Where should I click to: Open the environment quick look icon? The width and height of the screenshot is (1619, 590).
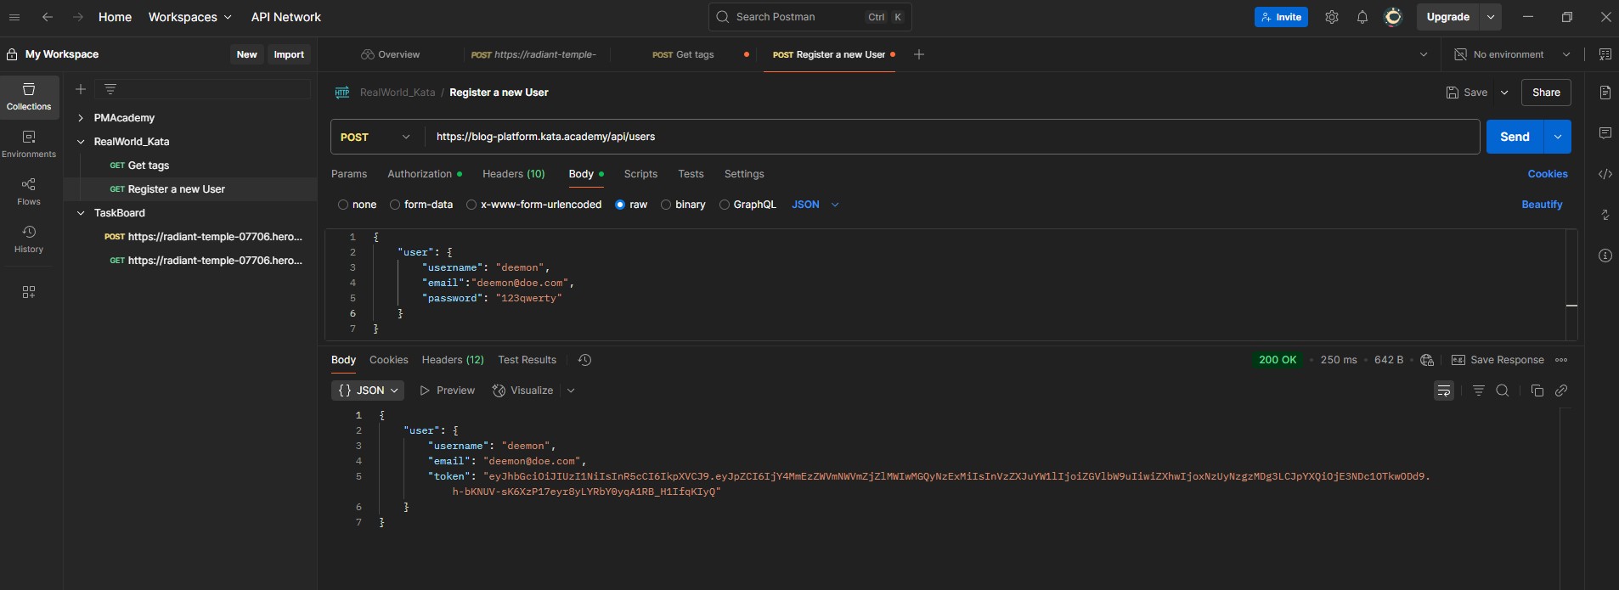tap(1605, 54)
